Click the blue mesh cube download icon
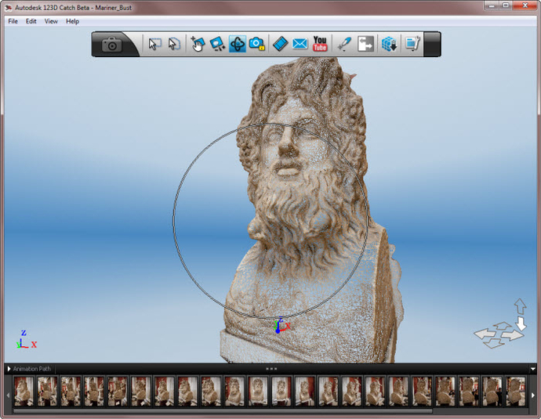Viewport: 541px width, 419px height. (x=389, y=45)
